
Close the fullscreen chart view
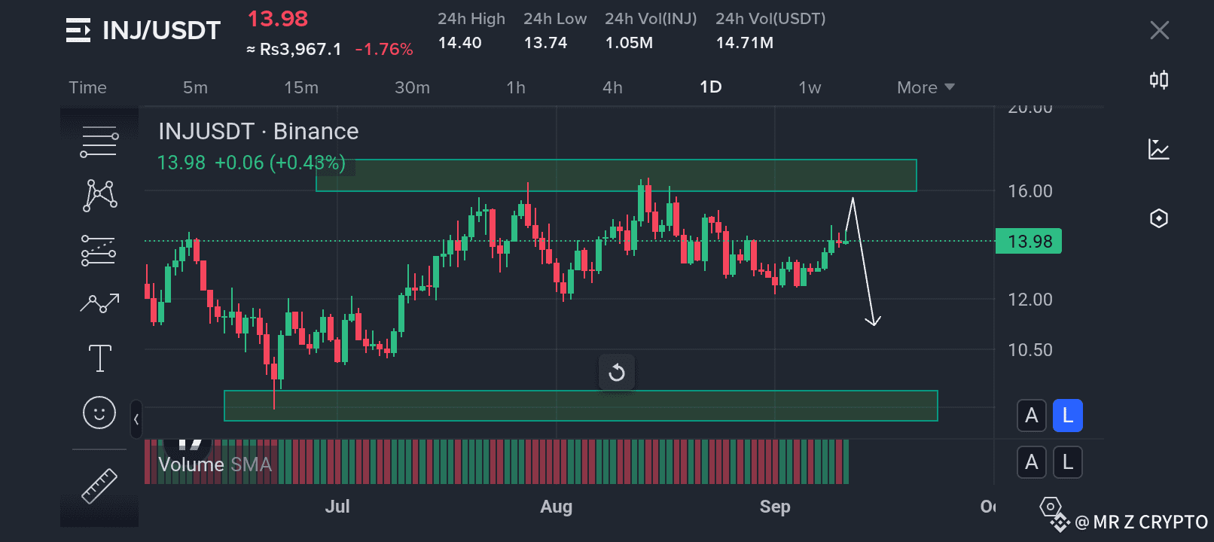coord(1160,30)
